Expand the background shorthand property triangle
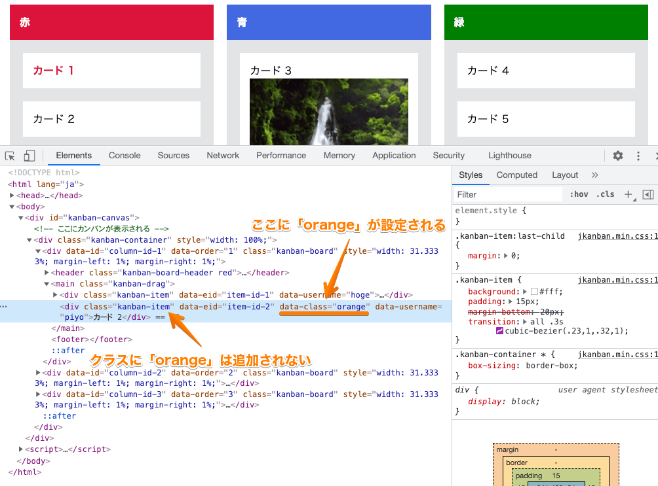Screen dimensions: 658x486 pos(524,292)
